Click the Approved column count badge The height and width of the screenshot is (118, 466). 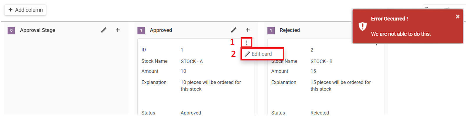pos(141,30)
